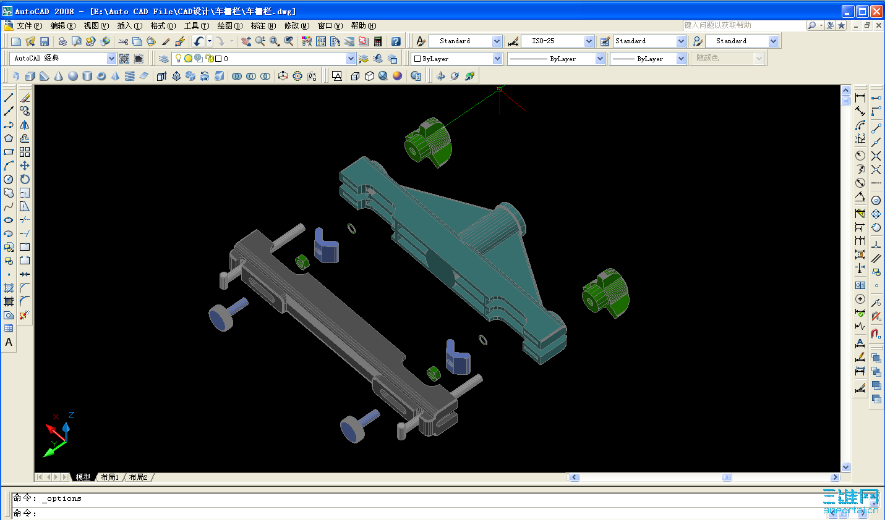Switch to the 布局1 layout tab

[110, 477]
